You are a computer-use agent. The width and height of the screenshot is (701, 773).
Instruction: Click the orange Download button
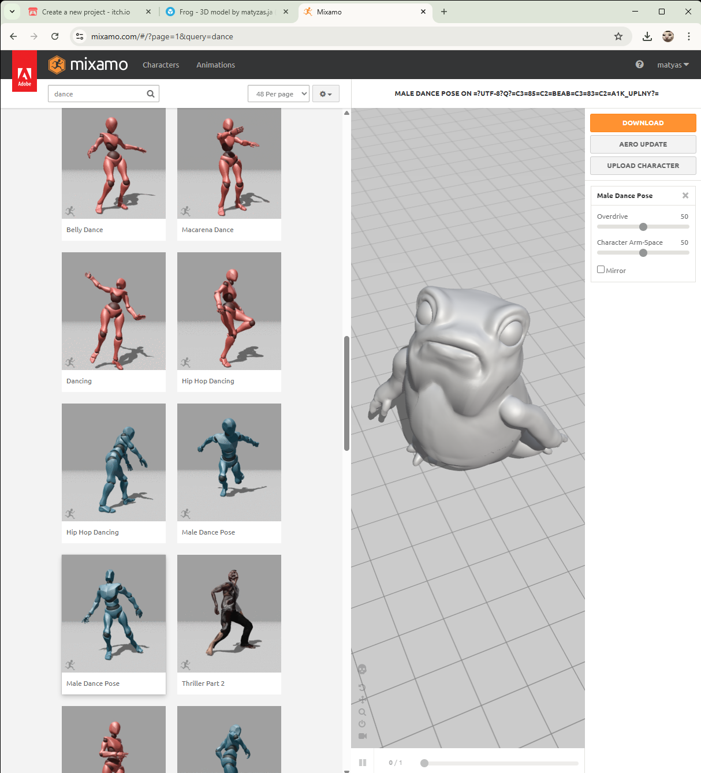tap(643, 123)
